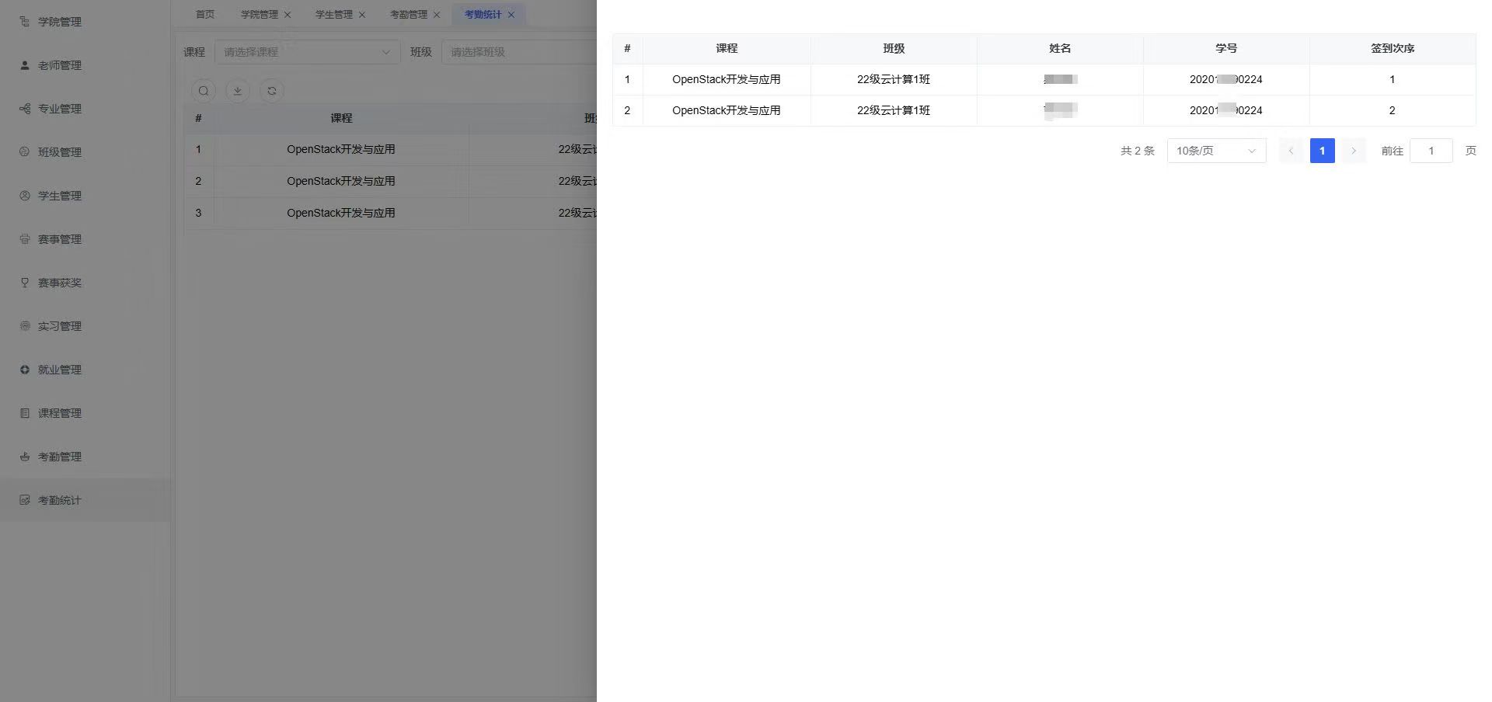
Task: Open 就业管理 in the sidebar
Action: [x=59, y=370]
